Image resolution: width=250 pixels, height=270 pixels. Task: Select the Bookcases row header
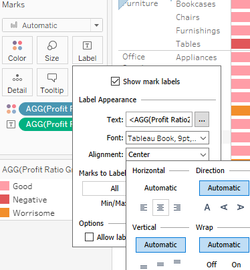tap(196, 4)
